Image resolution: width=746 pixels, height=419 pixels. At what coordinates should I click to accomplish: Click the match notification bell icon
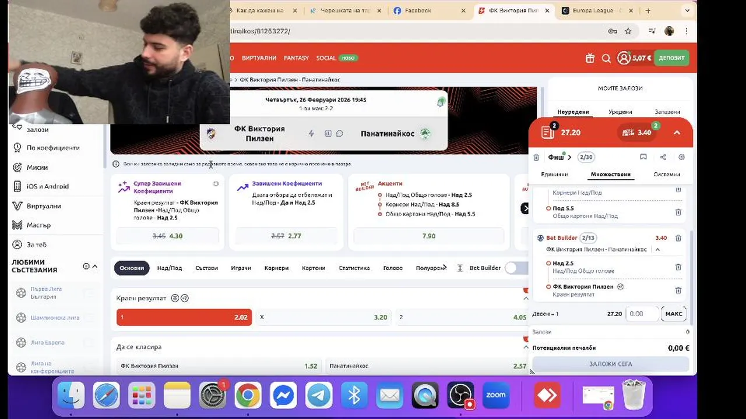pos(441,102)
